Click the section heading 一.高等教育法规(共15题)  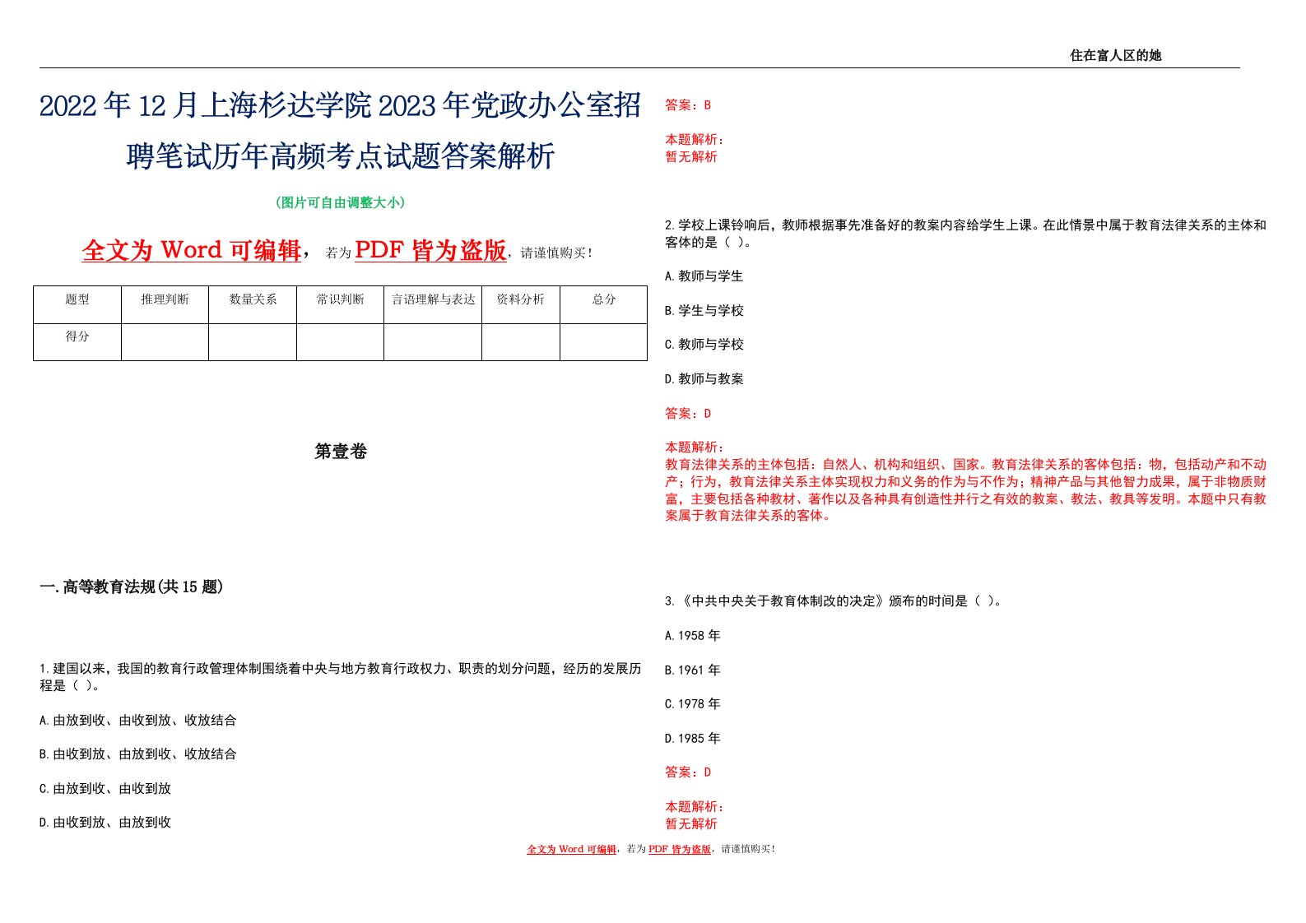pos(132,587)
